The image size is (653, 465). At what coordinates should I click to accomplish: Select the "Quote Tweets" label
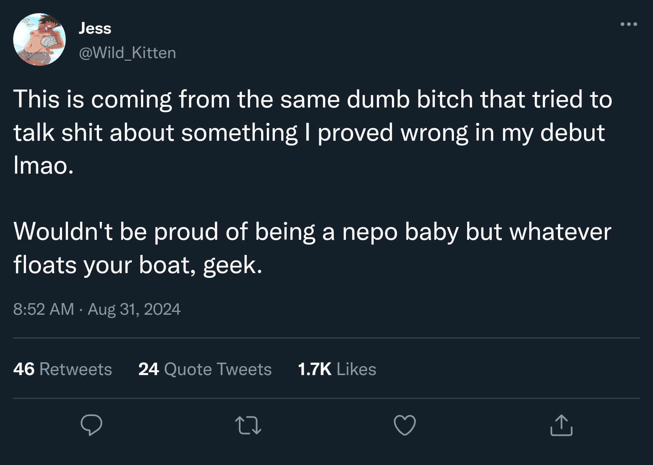(218, 369)
